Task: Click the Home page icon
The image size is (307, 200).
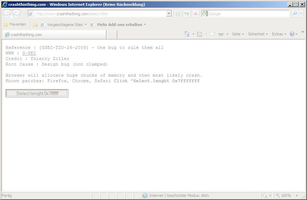Action: [x=187, y=34]
